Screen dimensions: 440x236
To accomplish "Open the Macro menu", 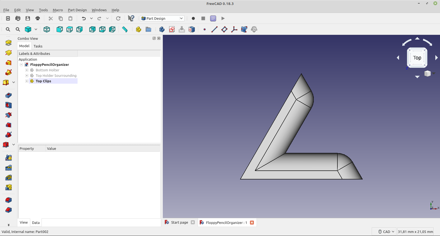I will tap(58, 10).
